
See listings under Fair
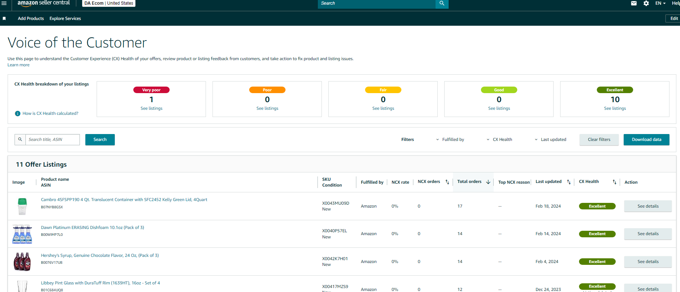coord(383,108)
